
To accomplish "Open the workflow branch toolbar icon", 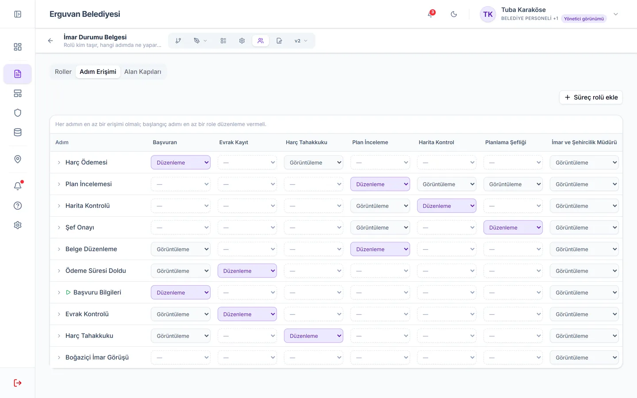I will [178, 41].
